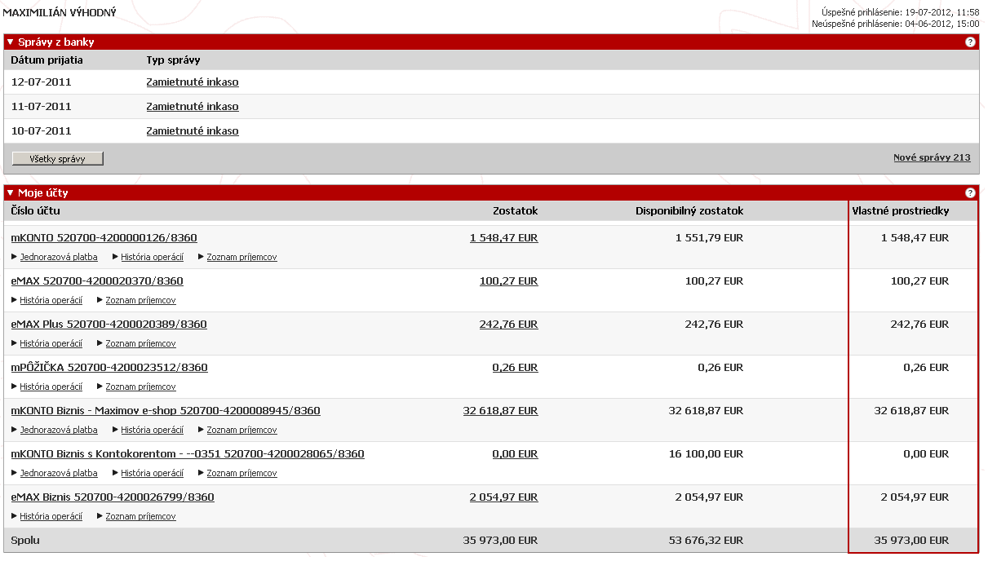The height and width of the screenshot is (570, 988).
Task: Open Zoznam príjemcov for Maximov e-shop account
Action: [x=241, y=431]
